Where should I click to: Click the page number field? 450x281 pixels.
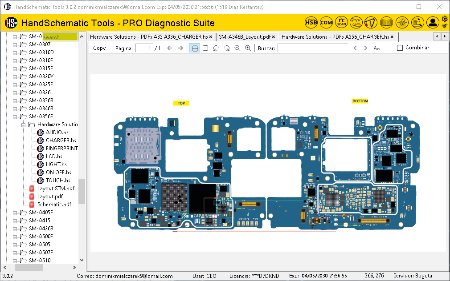[x=144, y=48]
